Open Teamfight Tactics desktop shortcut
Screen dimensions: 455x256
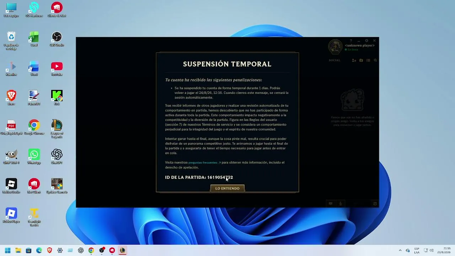point(34,217)
